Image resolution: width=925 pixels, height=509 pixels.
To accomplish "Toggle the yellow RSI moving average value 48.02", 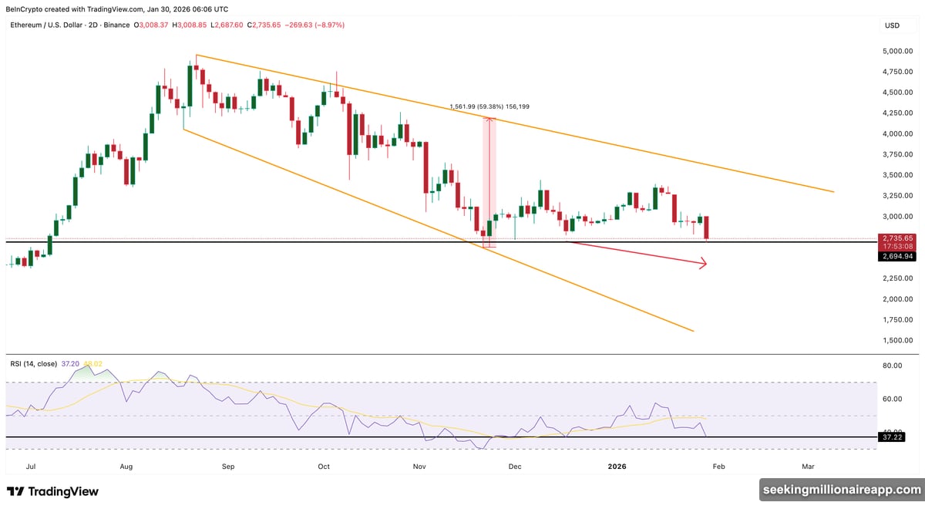I will 91,363.
